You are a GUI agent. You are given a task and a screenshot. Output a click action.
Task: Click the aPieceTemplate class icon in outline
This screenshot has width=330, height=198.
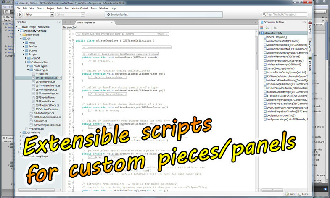tap(262, 33)
